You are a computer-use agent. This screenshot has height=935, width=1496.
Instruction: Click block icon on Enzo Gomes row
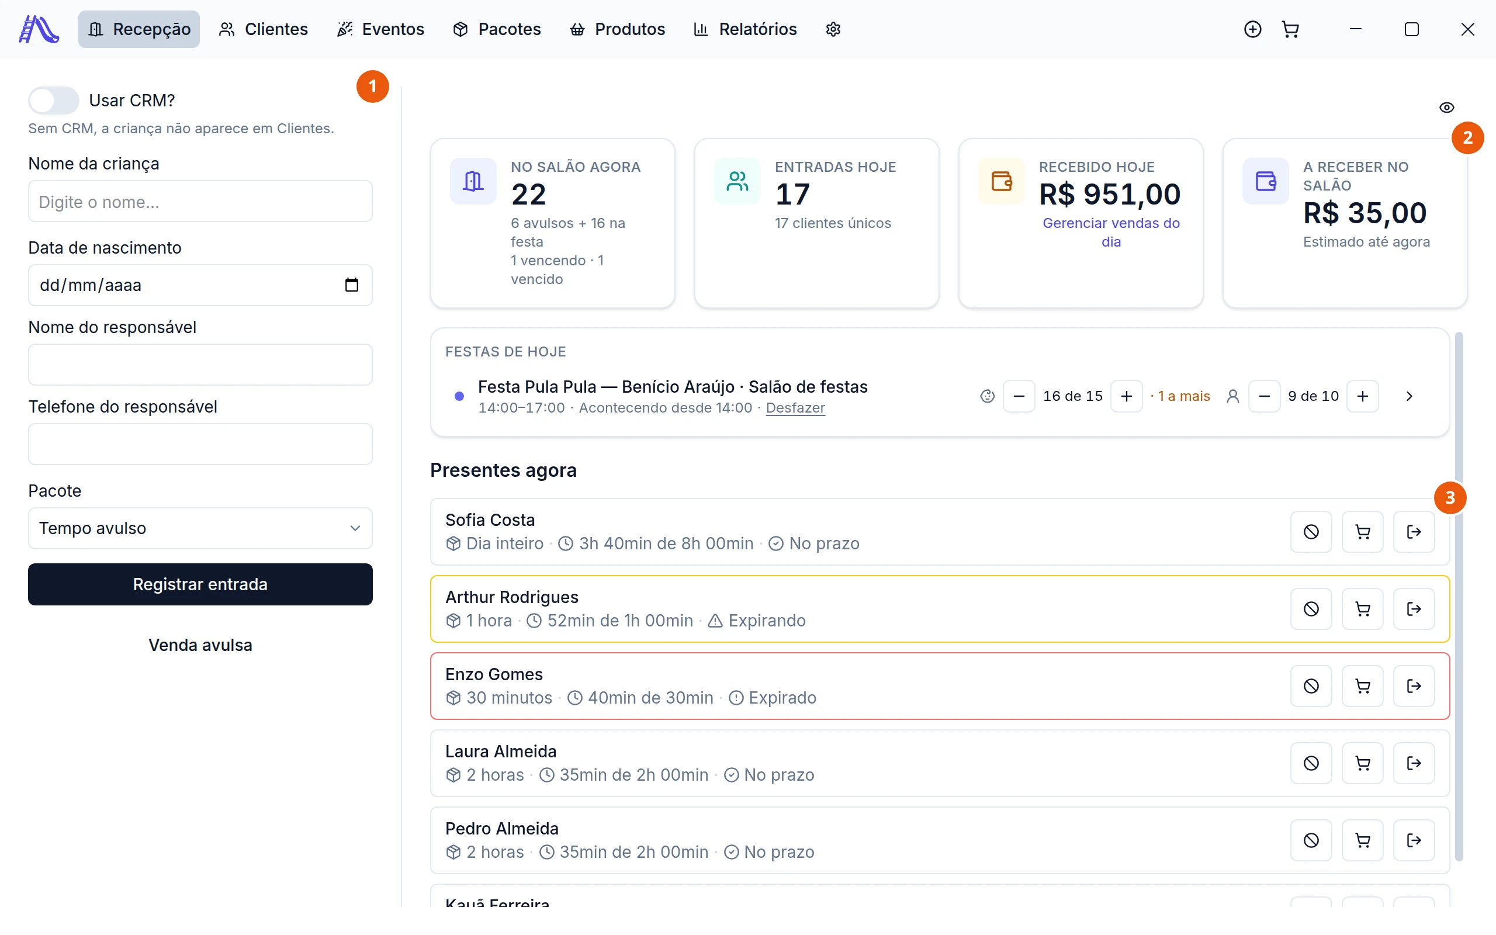(x=1311, y=686)
